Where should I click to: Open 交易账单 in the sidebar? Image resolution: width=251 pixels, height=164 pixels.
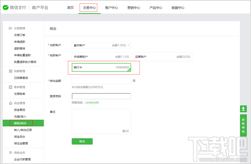click(19, 94)
